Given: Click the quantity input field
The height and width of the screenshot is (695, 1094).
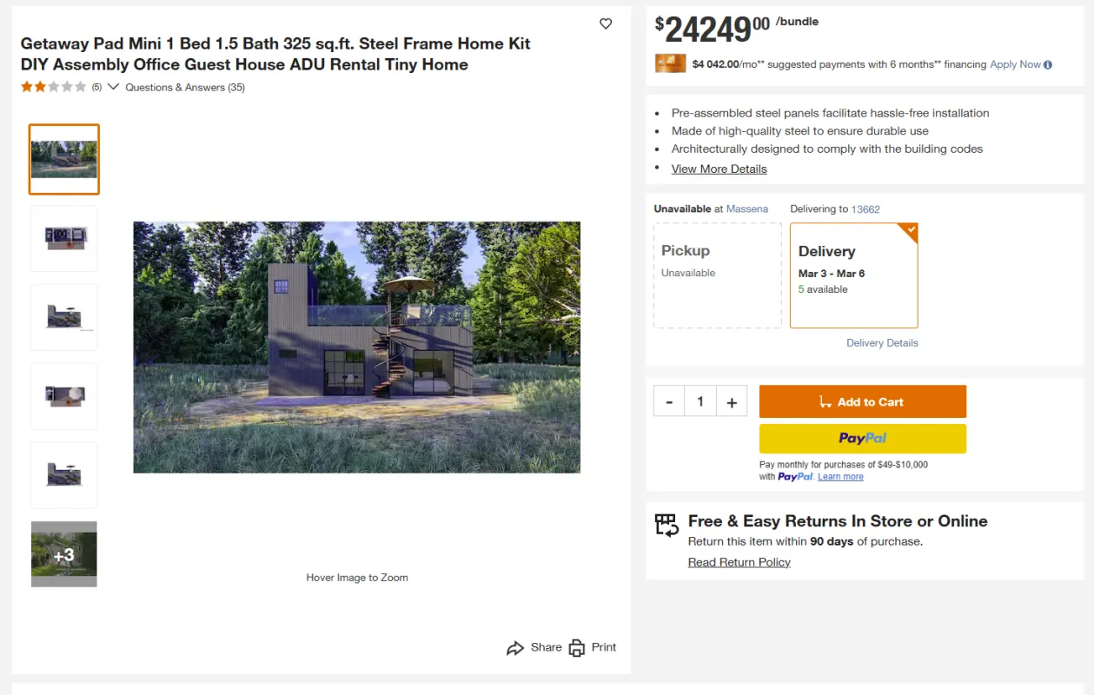Looking at the screenshot, I should pyautogui.click(x=700, y=402).
